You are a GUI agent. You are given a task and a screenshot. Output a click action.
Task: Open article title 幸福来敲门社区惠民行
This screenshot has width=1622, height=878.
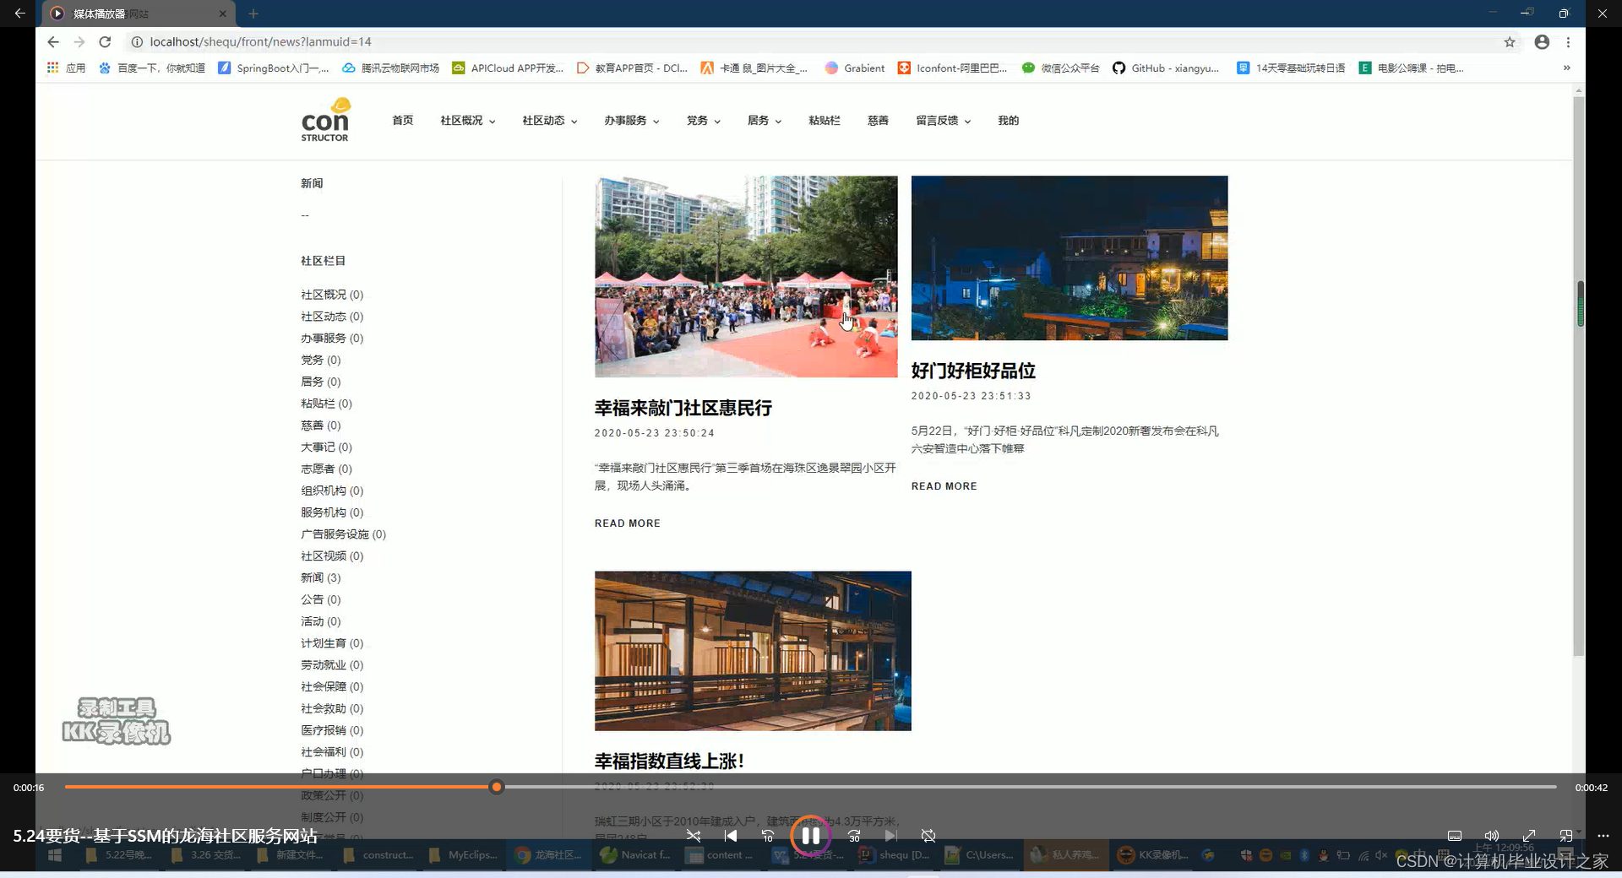pos(683,408)
